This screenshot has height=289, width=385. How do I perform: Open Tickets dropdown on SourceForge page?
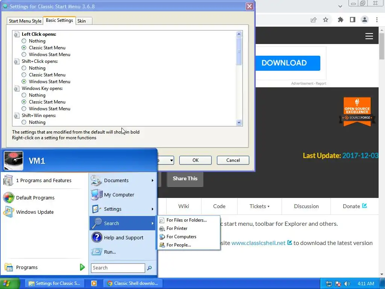[259, 206]
